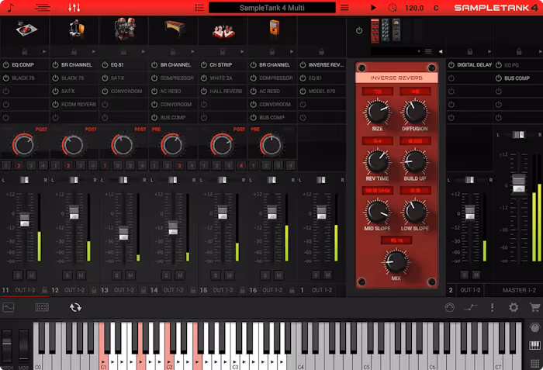543x370 pixels.
Task: Open the layers view icon in top bar
Action: [43, 8]
